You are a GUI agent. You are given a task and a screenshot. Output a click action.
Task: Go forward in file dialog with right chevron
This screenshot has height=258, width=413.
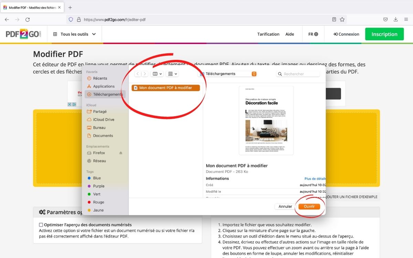point(145,74)
